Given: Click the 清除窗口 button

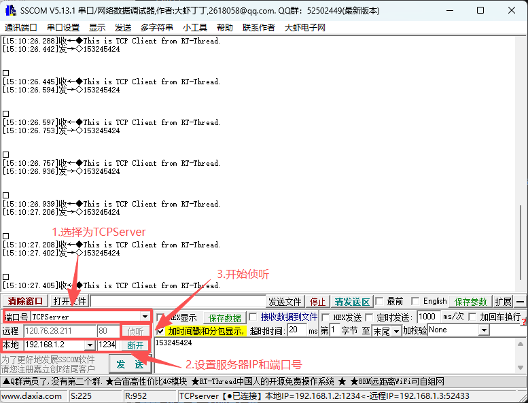Looking at the screenshot, I should (25, 301).
